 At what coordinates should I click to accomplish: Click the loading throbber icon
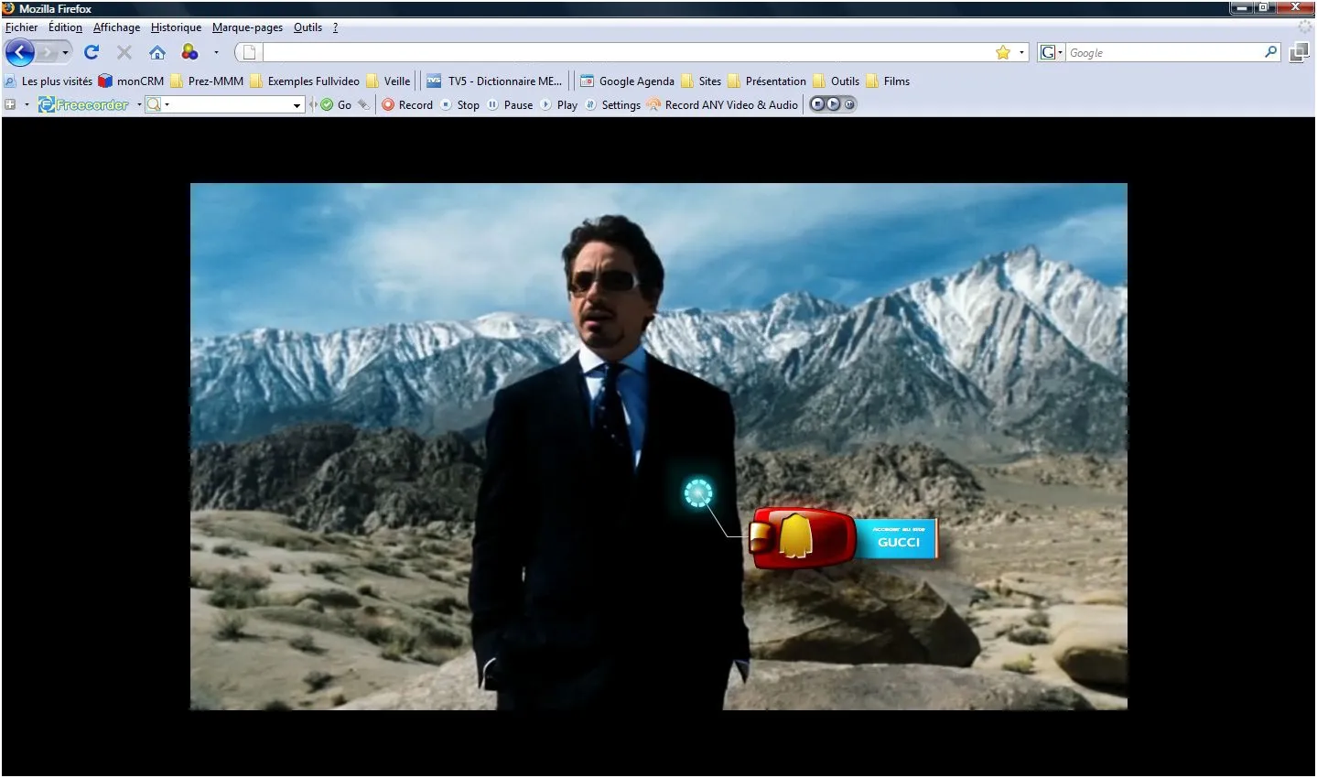[x=1305, y=27]
